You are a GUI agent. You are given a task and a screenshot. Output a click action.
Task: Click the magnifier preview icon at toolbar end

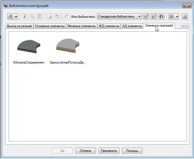coord(185,17)
